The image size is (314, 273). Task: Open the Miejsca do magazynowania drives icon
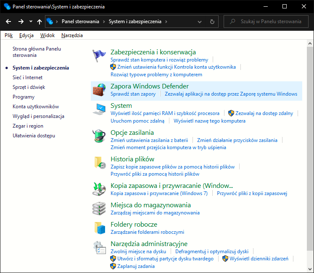tap(99, 209)
